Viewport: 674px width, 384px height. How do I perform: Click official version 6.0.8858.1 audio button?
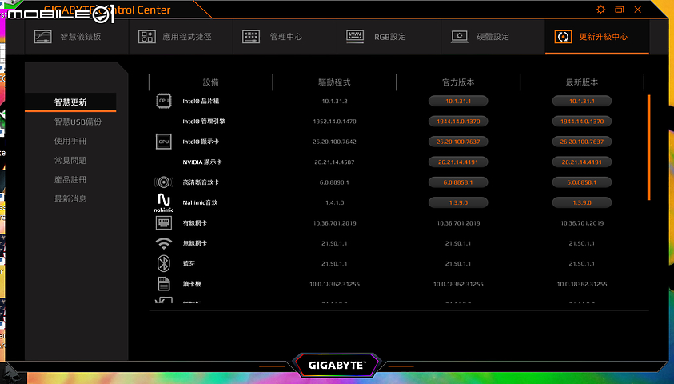click(x=458, y=182)
